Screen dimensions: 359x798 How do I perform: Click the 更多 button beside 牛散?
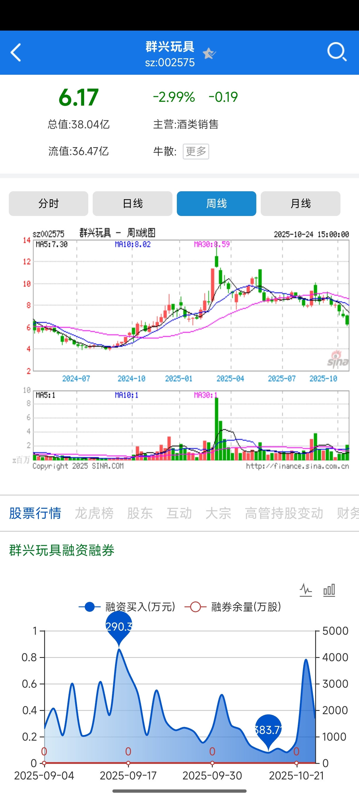(x=196, y=152)
